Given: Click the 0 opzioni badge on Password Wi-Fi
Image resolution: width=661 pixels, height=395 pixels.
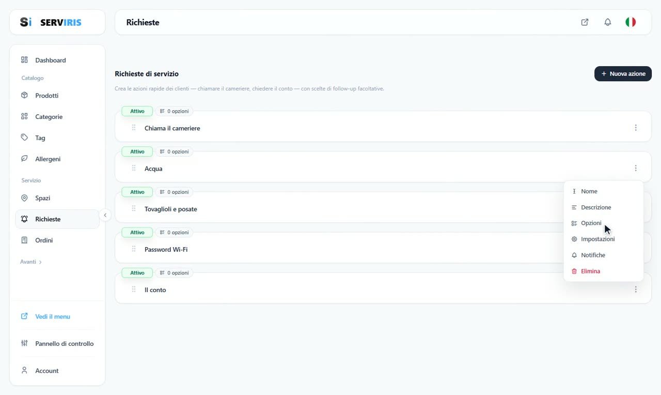Looking at the screenshot, I should tap(175, 232).
